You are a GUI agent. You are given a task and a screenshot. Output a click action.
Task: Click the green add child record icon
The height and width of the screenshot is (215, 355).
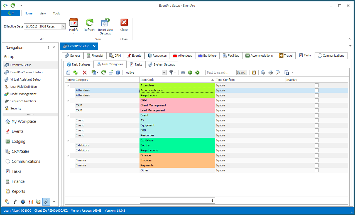click(x=75, y=72)
